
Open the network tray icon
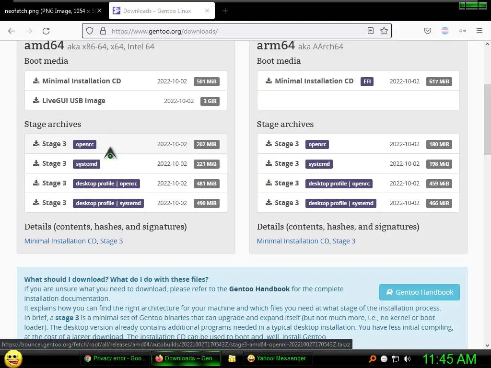396,359
